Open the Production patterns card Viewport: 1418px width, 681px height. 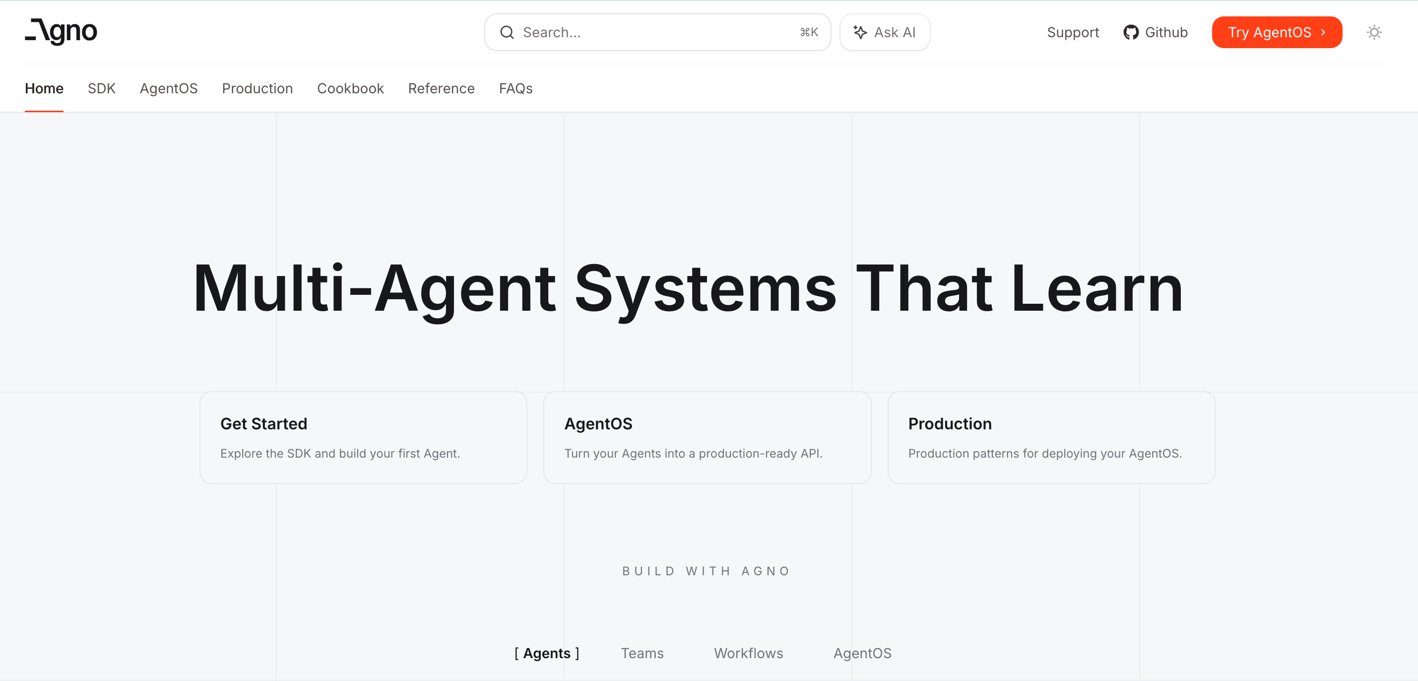(1051, 438)
